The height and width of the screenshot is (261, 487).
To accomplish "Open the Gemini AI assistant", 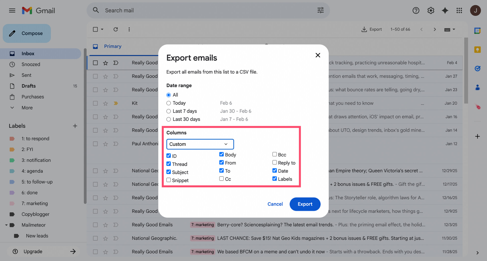I will click(x=445, y=10).
